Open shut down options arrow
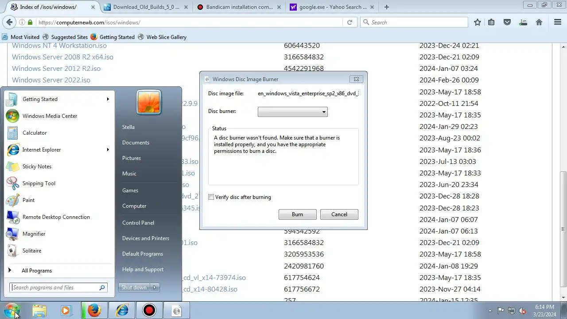This screenshot has width=567, height=319. coord(155,288)
